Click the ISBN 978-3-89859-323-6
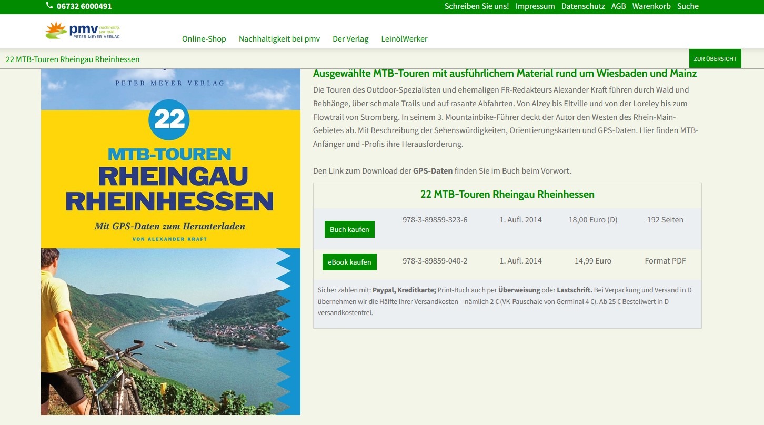764x425 pixels. [435, 220]
